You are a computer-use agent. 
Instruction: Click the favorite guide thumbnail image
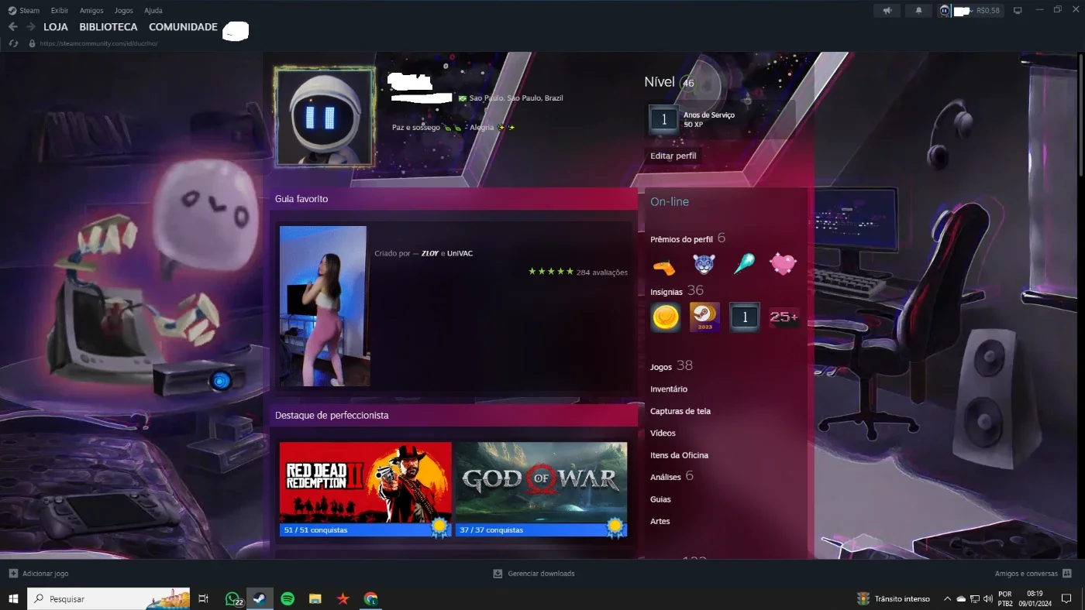click(325, 306)
